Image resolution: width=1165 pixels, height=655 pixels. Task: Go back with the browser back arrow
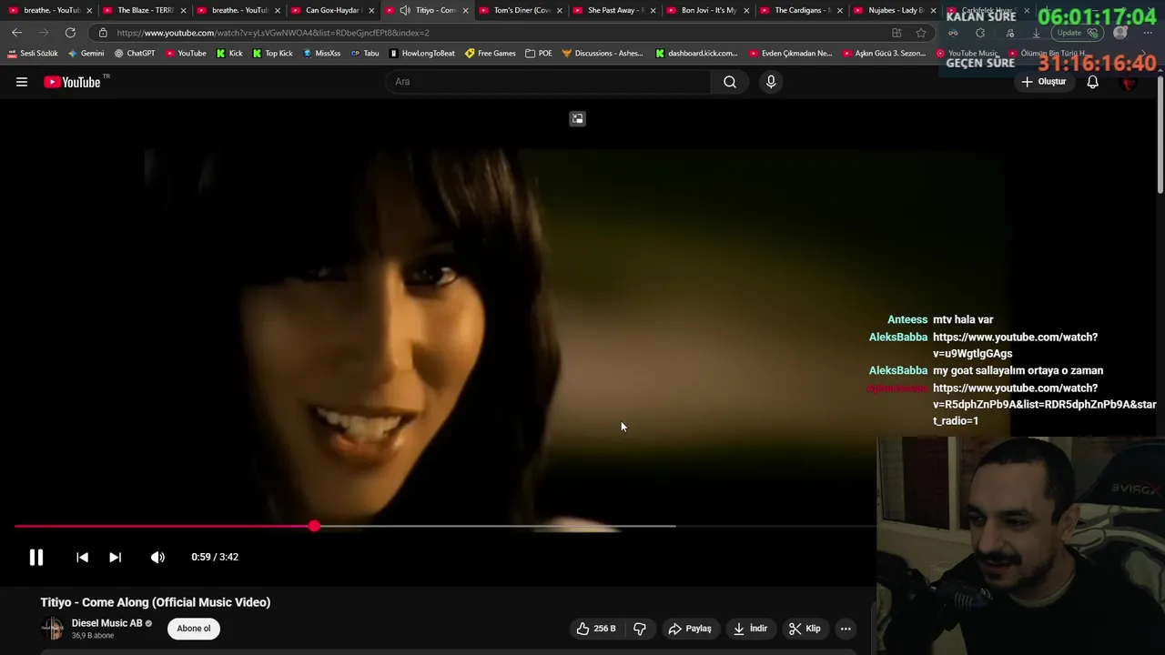[16, 33]
